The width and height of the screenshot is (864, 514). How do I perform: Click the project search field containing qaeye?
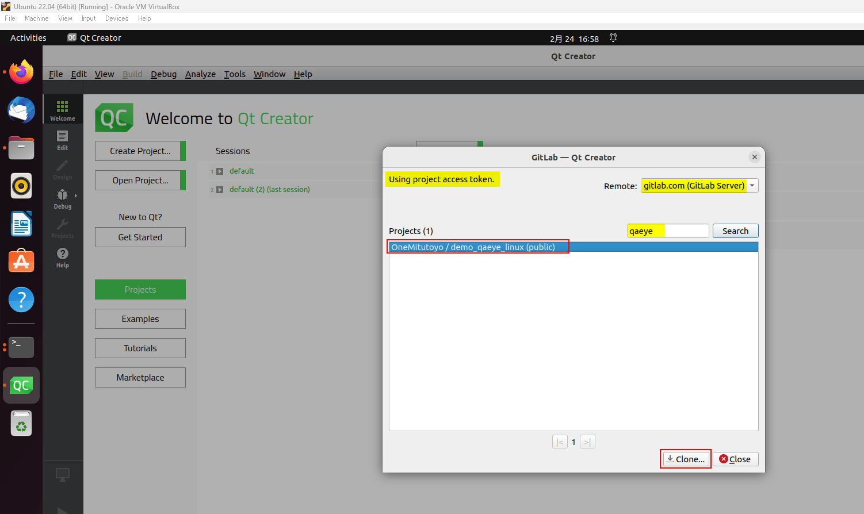pyautogui.click(x=668, y=231)
